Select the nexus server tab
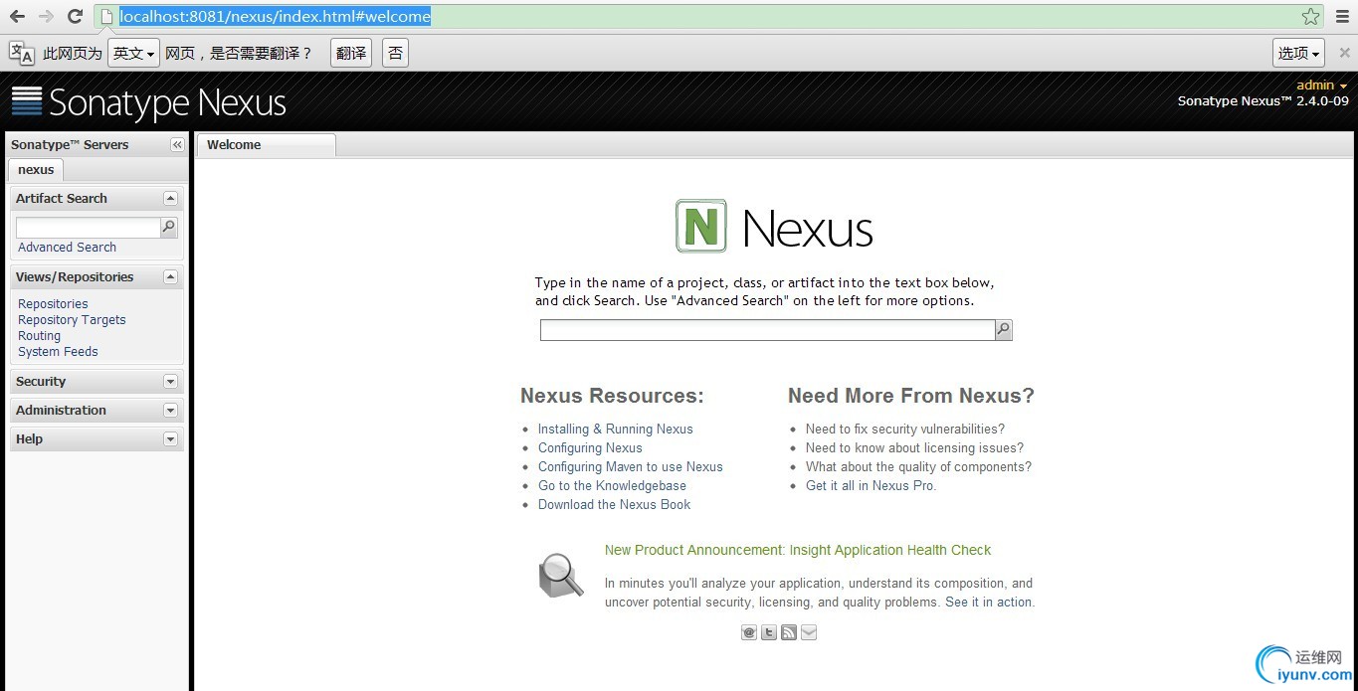 (x=36, y=170)
